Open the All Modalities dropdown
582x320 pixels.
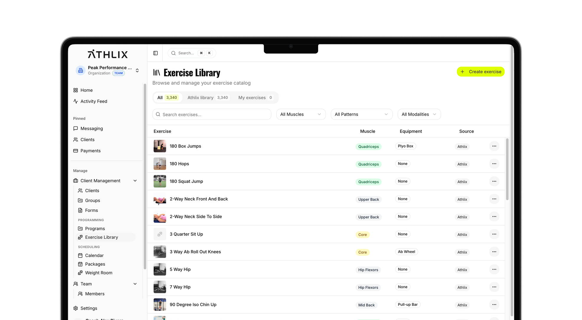(x=419, y=114)
